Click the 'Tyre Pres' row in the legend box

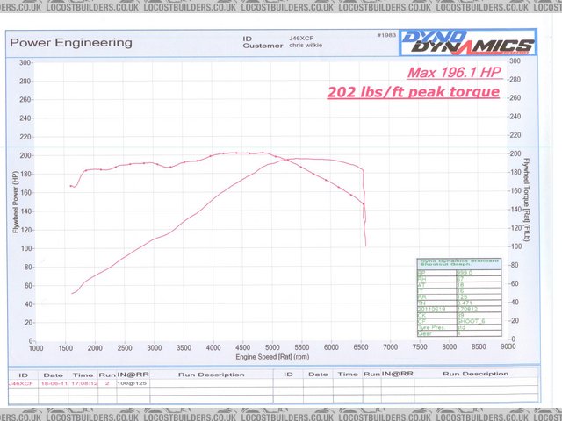click(x=460, y=327)
